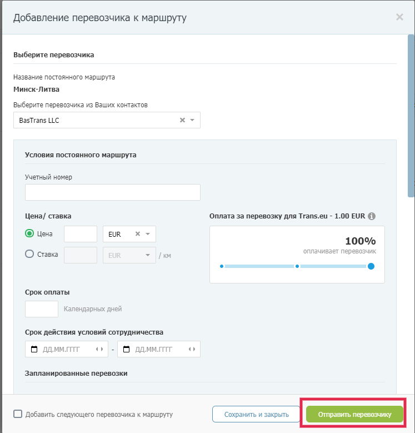415x433 pixels.
Task: Click the end date stepper arrows
Action: 192,349
